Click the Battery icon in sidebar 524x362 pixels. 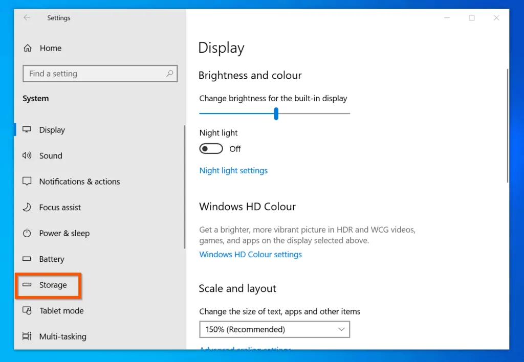coord(27,259)
